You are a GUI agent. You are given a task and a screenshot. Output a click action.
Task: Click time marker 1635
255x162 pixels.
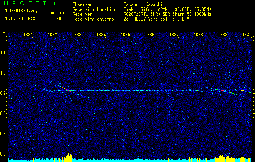pyautogui.click(x=125, y=34)
